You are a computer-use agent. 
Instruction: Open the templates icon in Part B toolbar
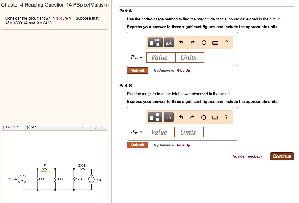(155, 117)
